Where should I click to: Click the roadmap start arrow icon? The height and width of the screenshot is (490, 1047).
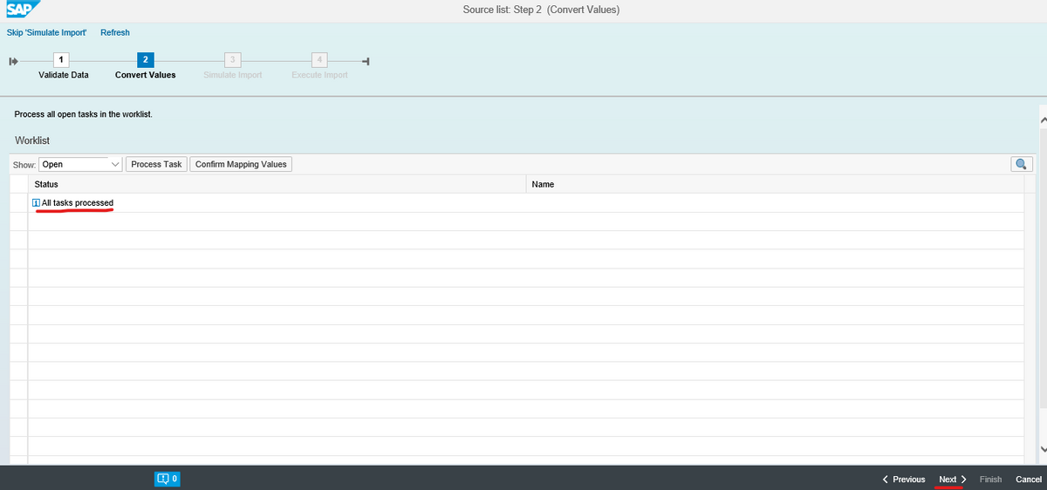coord(13,61)
